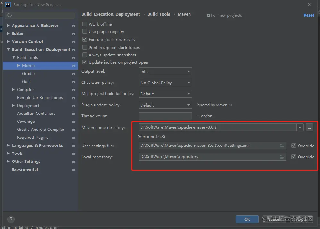Viewport: 320px width, 229px height.
Task: Click project-level icon beside Deployment
Action: [73, 106]
